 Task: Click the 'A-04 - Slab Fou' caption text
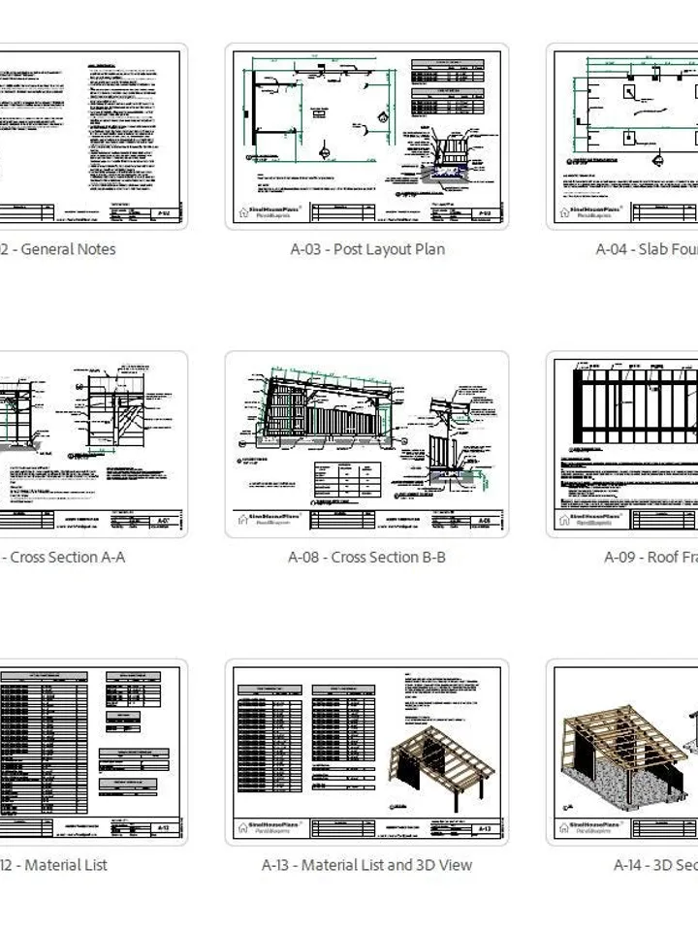coord(647,249)
